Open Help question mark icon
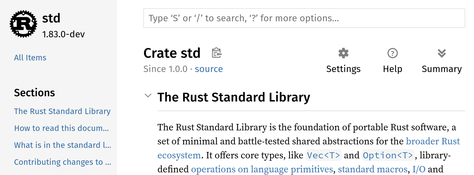Screen dimensions: 474x175 point(393,53)
